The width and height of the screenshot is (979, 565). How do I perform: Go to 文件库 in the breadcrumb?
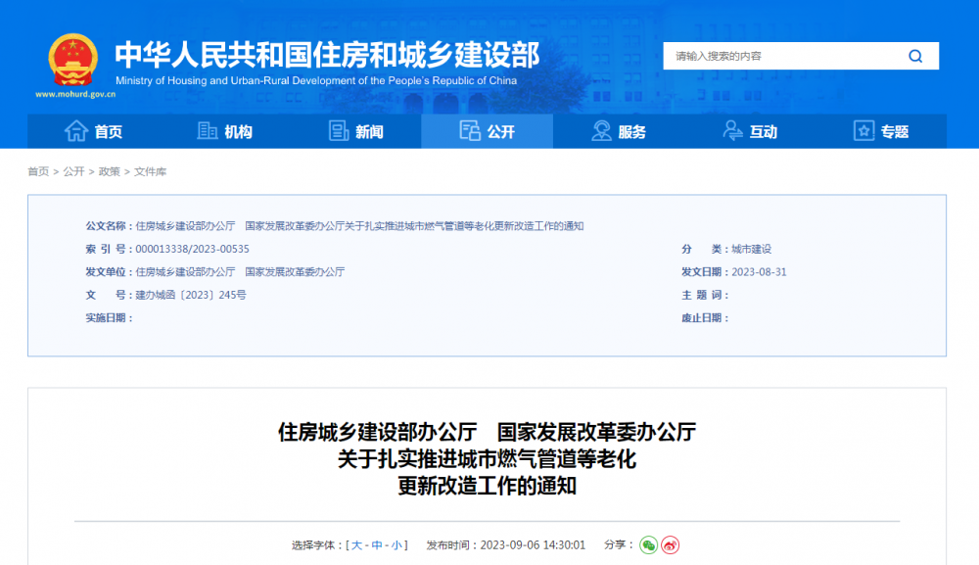click(x=151, y=171)
